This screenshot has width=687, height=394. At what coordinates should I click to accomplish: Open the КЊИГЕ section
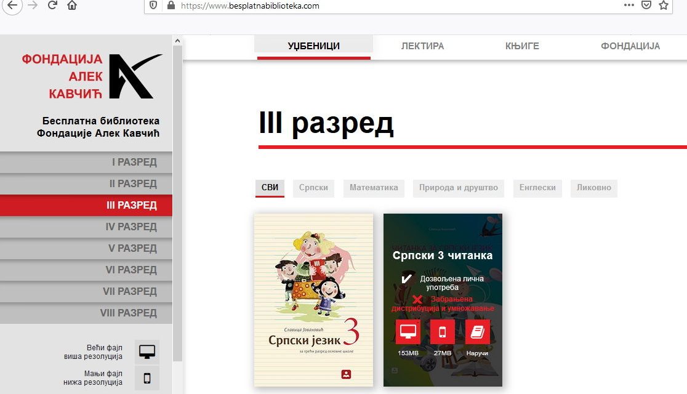(521, 46)
